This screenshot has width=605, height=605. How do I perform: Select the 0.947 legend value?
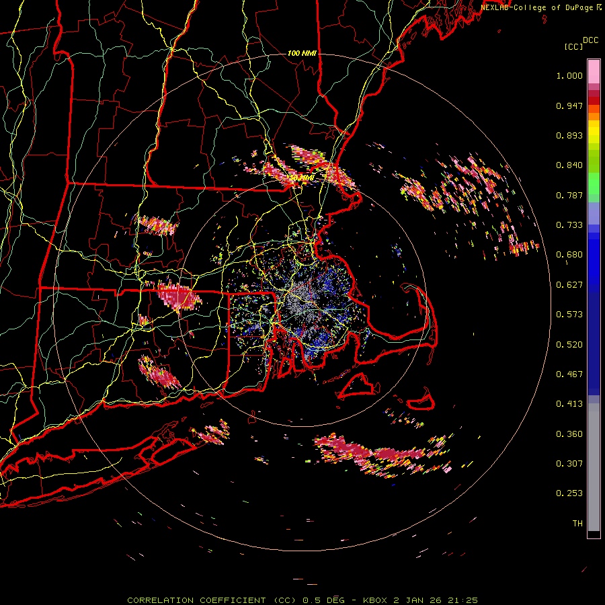[x=569, y=106]
